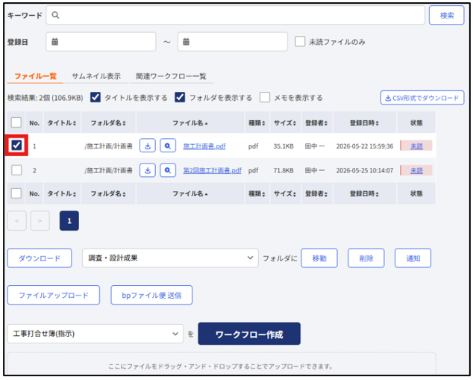The width and height of the screenshot is (473, 380).
Task: Click the 35.1KB size cell
Action: [284, 146]
